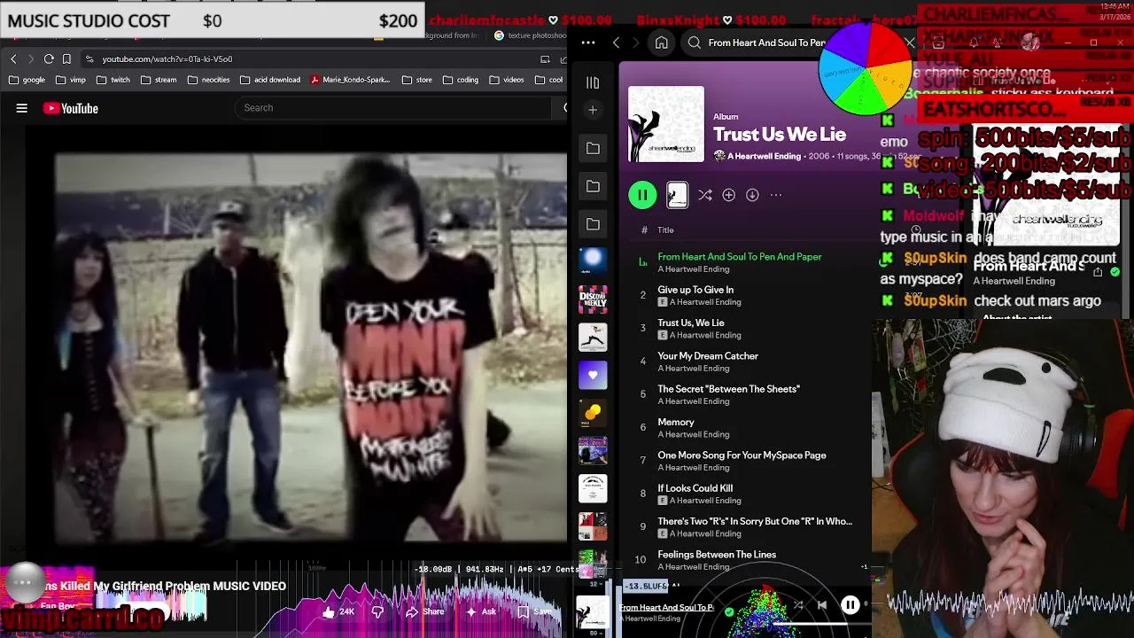Open the site settings icon in the address bar
The image size is (1134, 638).
coord(89,58)
